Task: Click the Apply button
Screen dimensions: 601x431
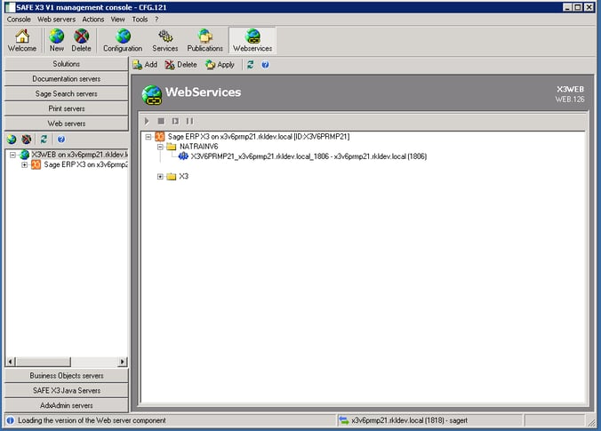Action: (x=220, y=65)
